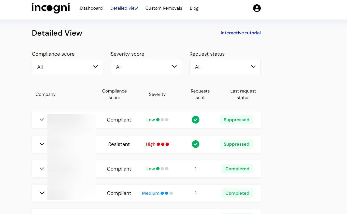Go to the Dashboard page

(x=91, y=8)
